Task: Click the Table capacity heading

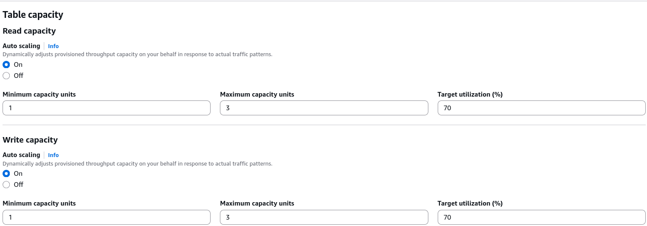Action: [x=33, y=15]
